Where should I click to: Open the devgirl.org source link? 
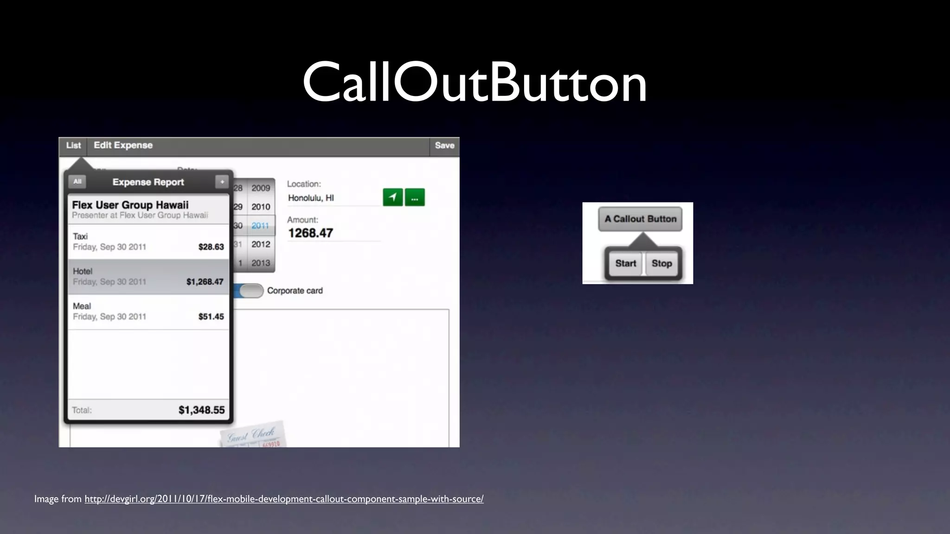pyautogui.click(x=284, y=499)
